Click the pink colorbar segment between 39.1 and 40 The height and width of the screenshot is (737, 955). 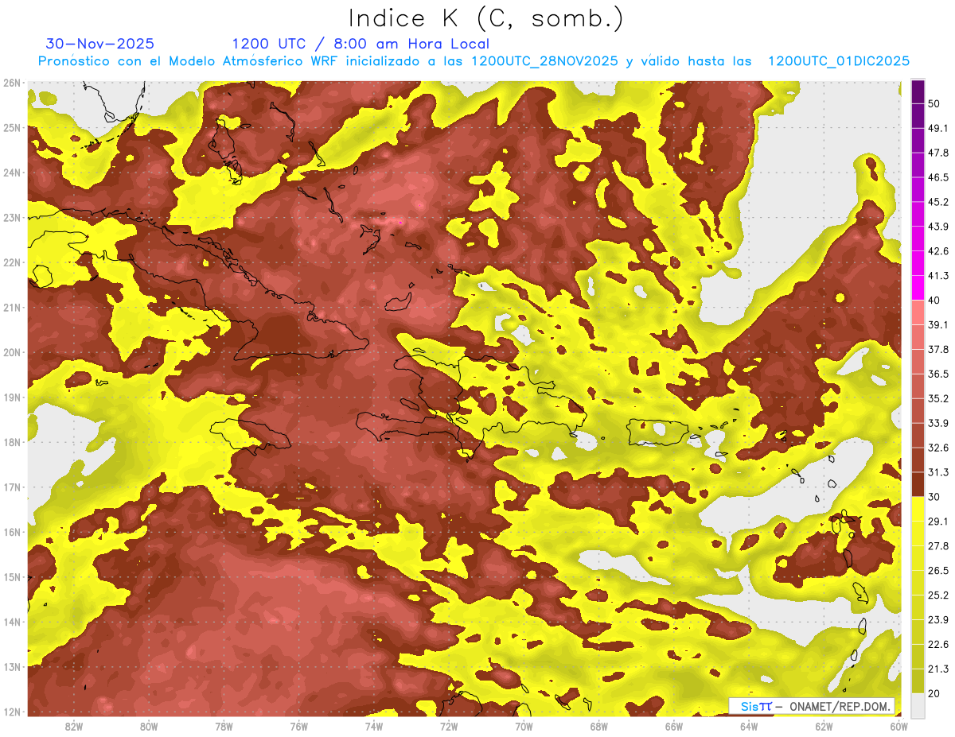tap(918, 312)
